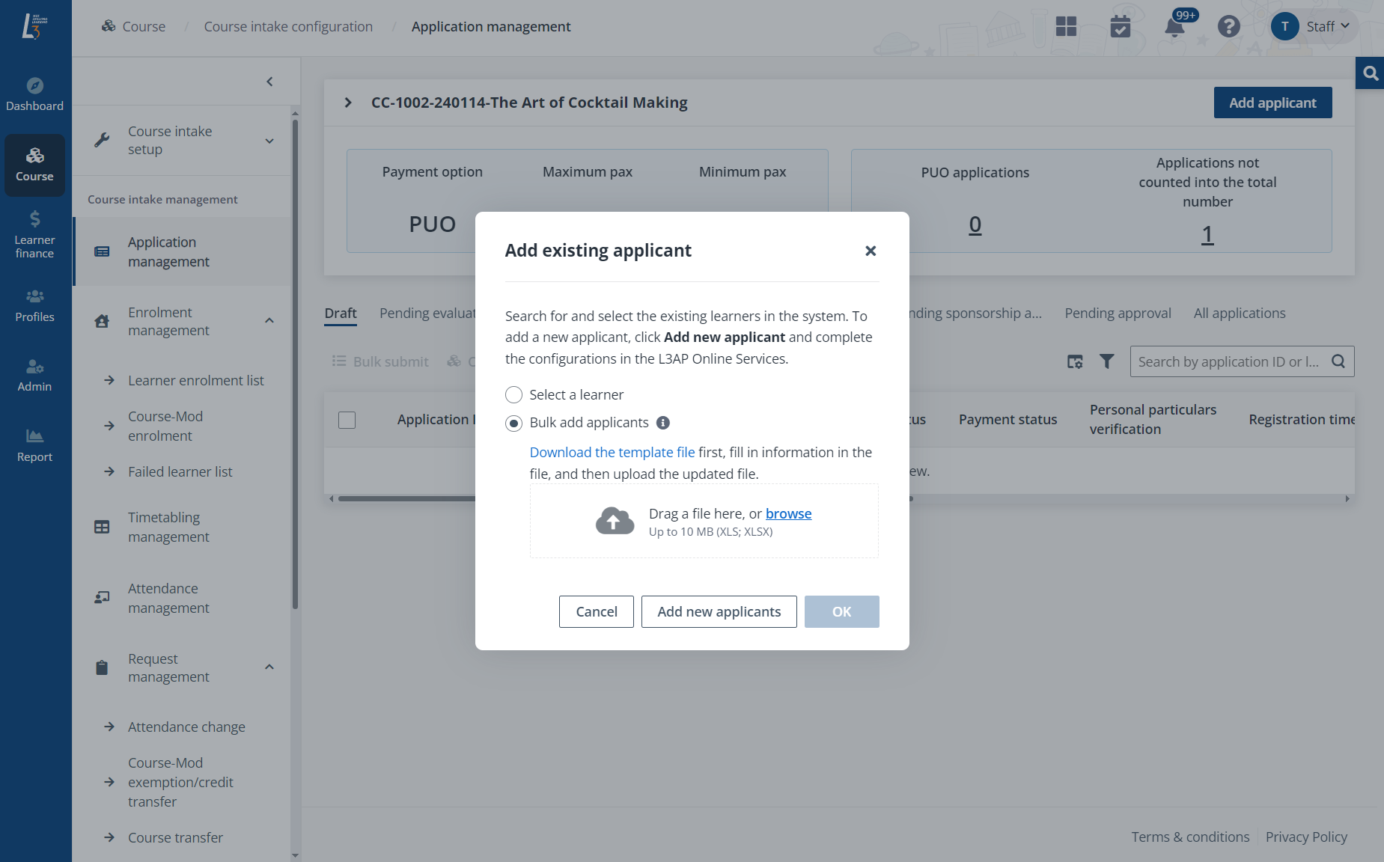The width and height of the screenshot is (1384, 862).
Task: Open the Pending approval tab
Action: (x=1118, y=313)
